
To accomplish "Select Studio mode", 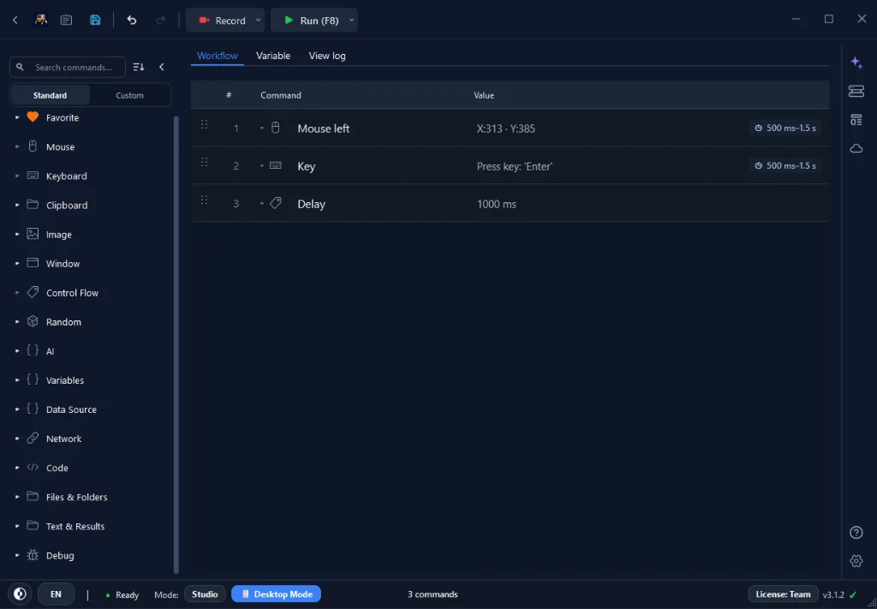I will 205,594.
